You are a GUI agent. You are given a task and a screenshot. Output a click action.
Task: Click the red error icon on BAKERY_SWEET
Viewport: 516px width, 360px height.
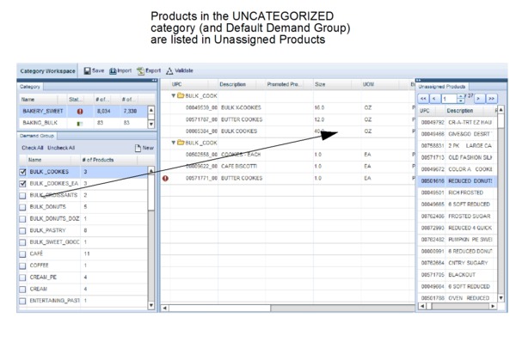coord(80,111)
